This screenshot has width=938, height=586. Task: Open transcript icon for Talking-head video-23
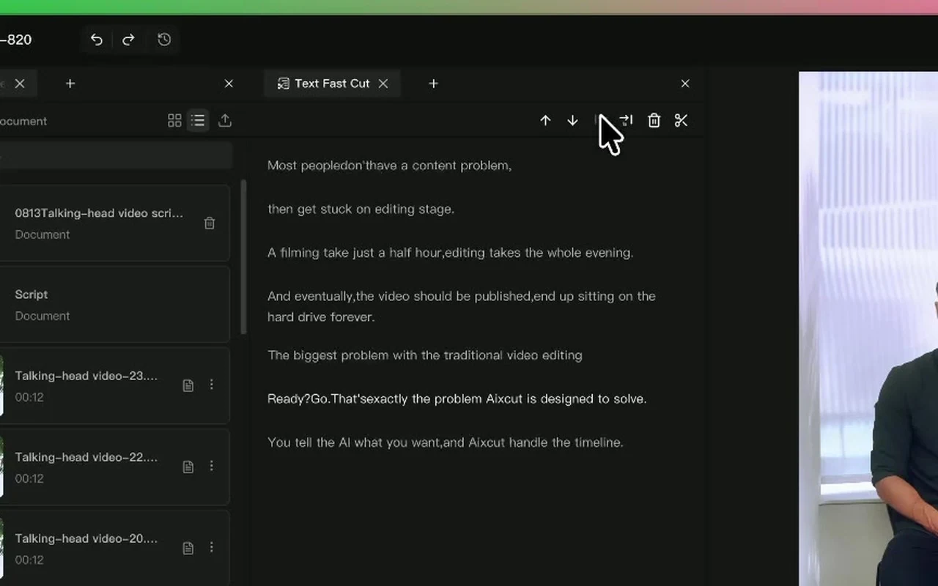pos(188,385)
